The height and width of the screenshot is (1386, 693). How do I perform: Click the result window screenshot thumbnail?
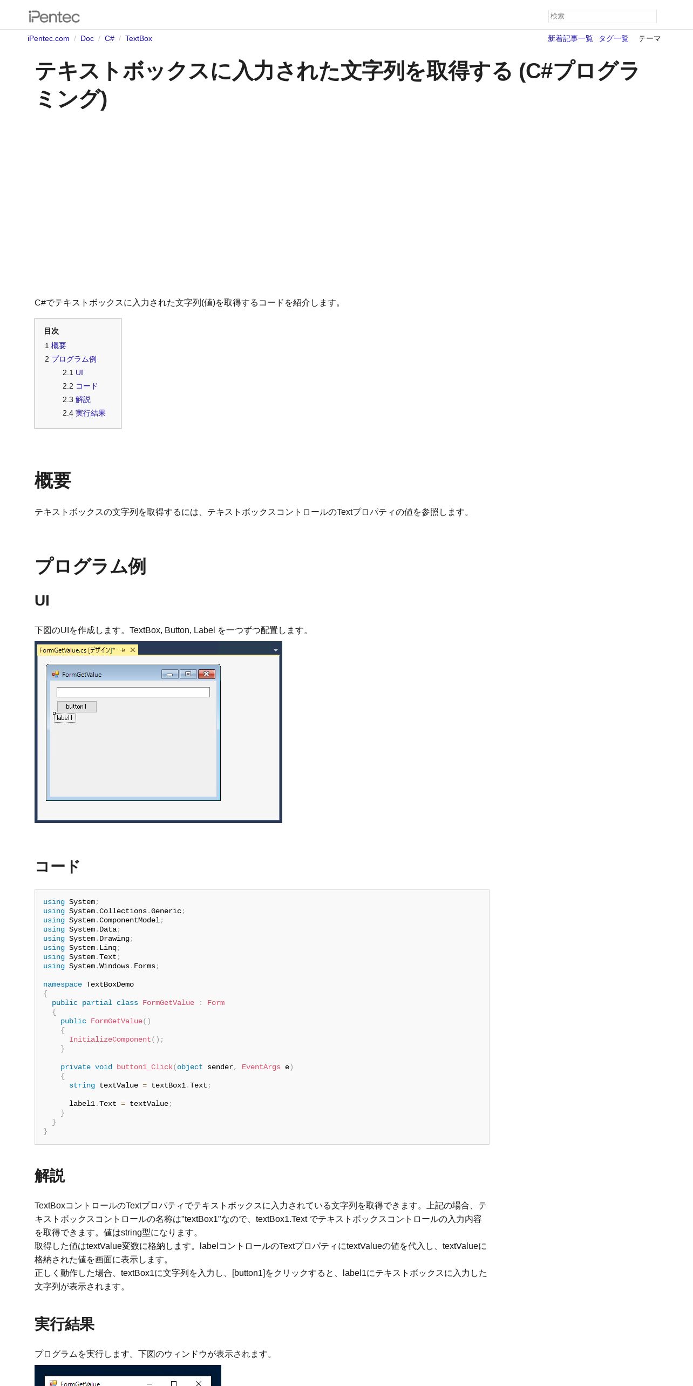[x=128, y=1375]
